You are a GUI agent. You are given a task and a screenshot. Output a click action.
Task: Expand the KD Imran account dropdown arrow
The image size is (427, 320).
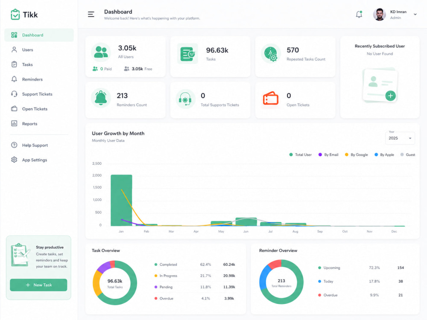point(415,15)
